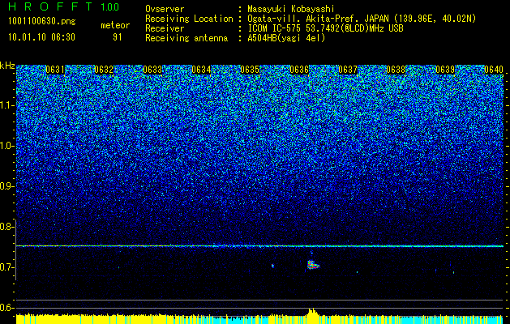Click the Receiving Location label

(189, 19)
